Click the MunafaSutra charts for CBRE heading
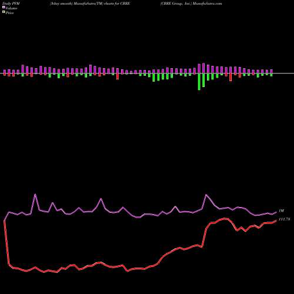The width and height of the screenshot is (294, 294). (x=90, y=4)
